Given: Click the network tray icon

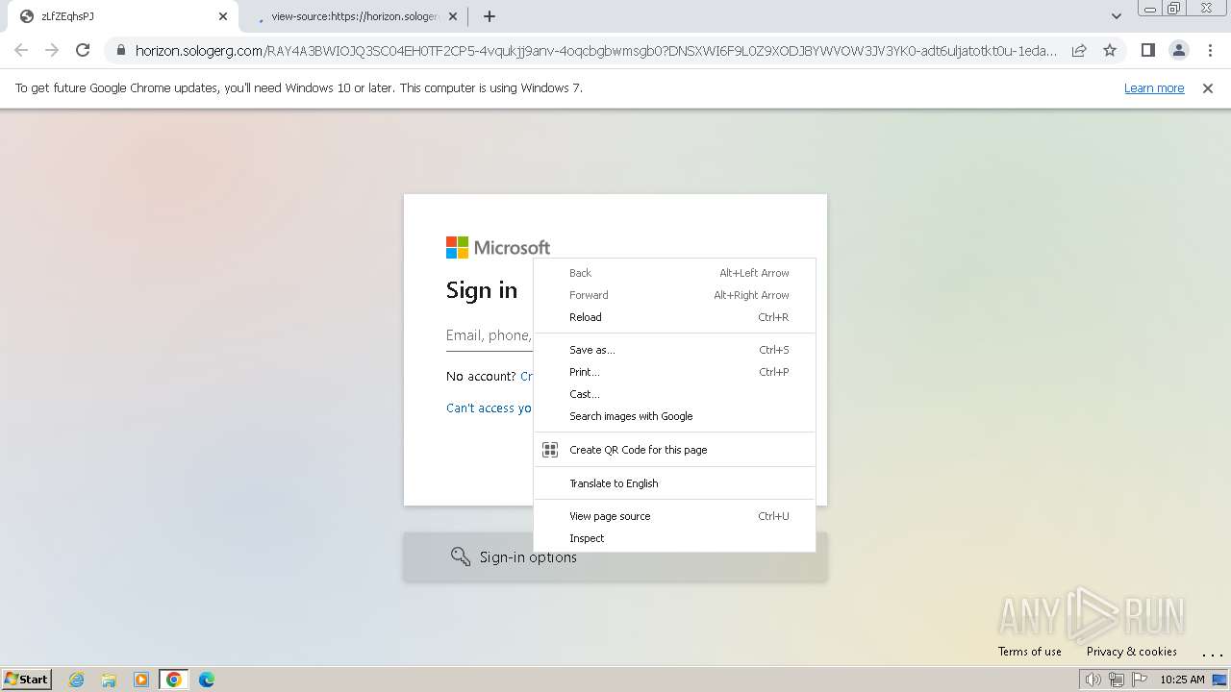Looking at the screenshot, I should 1116,680.
